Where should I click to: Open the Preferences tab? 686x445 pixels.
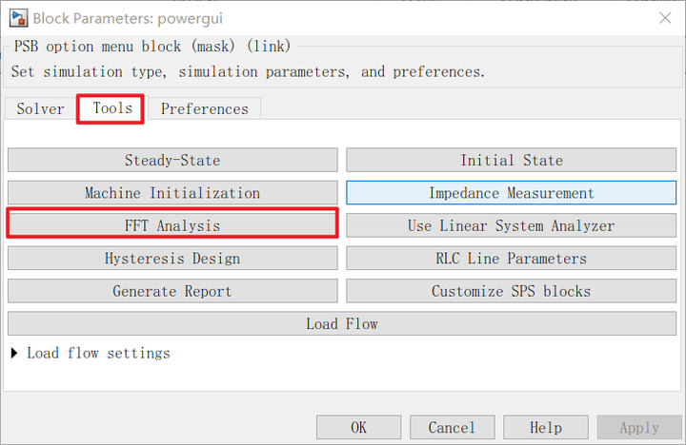[x=204, y=109]
